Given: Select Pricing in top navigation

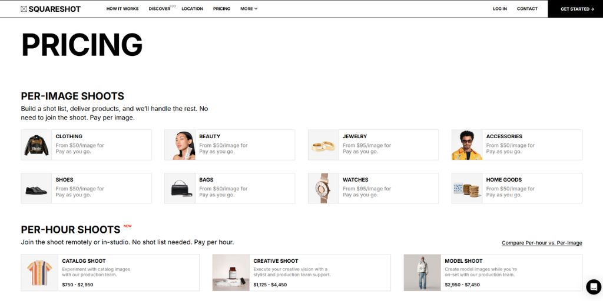Looking at the screenshot, I should pos(221,9).
